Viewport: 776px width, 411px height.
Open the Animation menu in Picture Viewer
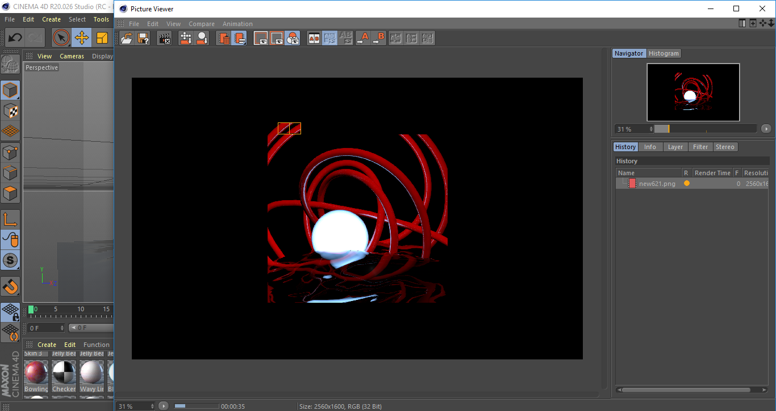(x=237, y=24)
